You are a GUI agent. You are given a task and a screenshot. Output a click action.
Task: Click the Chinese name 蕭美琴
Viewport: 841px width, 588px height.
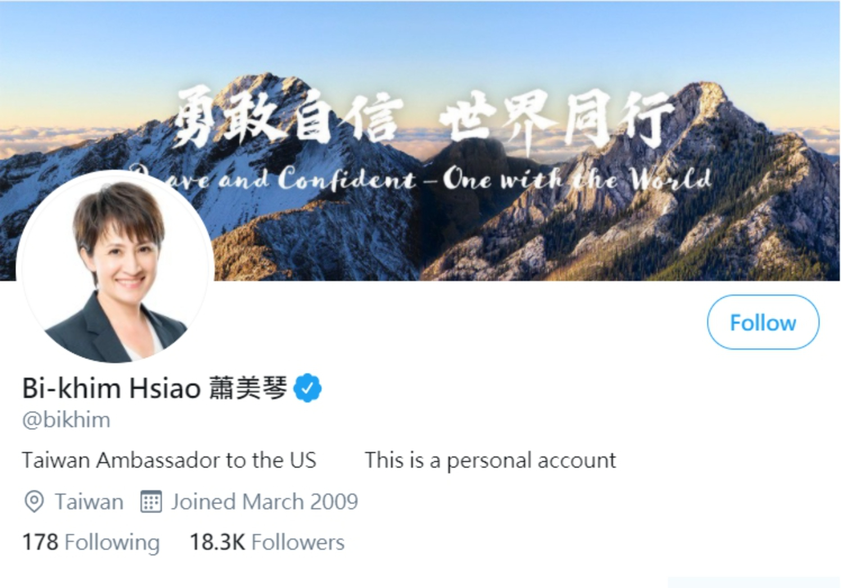248,388
